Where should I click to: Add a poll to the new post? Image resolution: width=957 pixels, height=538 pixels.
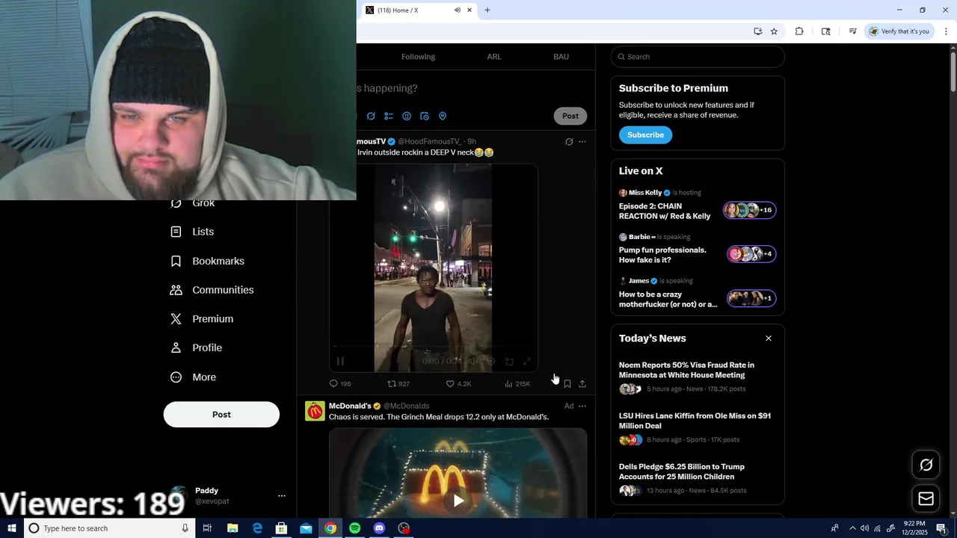tap(389, 116)
